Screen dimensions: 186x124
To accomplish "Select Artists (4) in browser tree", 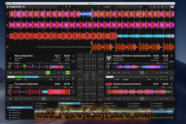I will click(14, 110).
